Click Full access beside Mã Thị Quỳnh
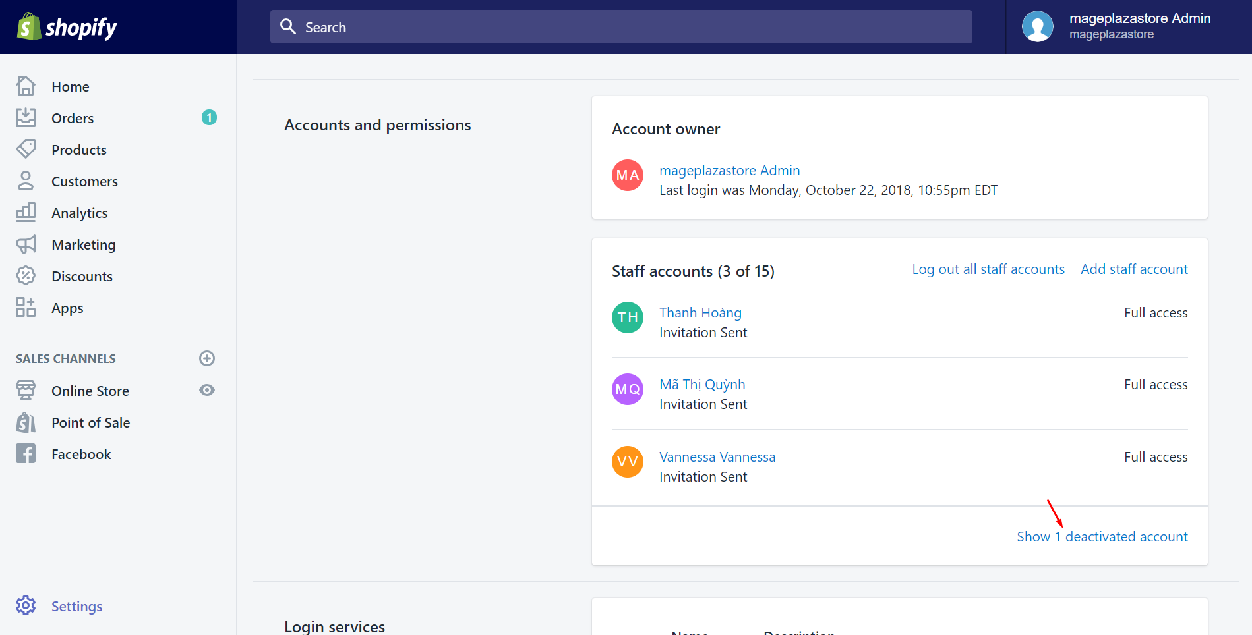The height and width of the screenshot is (635, 1252). (1156, 385)
